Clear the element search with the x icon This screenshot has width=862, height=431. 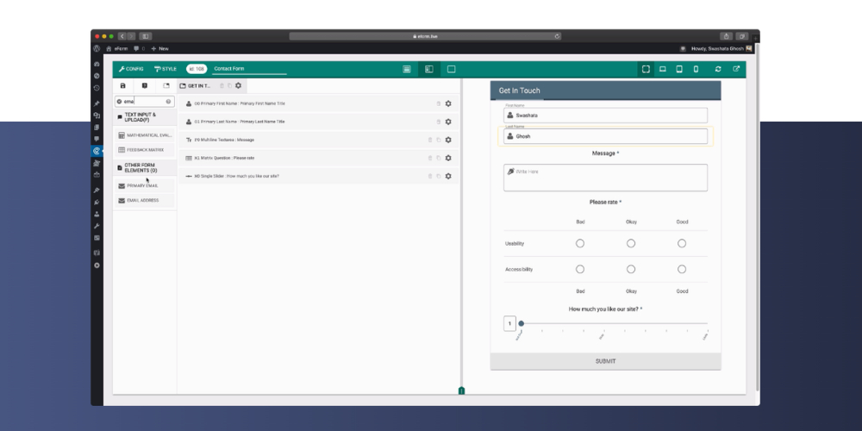click(x=119, y=102)
